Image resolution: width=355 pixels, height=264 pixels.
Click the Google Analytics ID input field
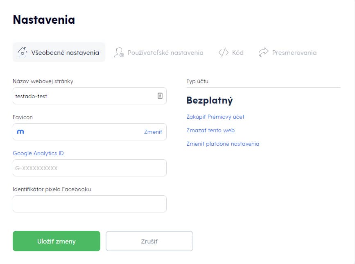(x=90, y=168)
